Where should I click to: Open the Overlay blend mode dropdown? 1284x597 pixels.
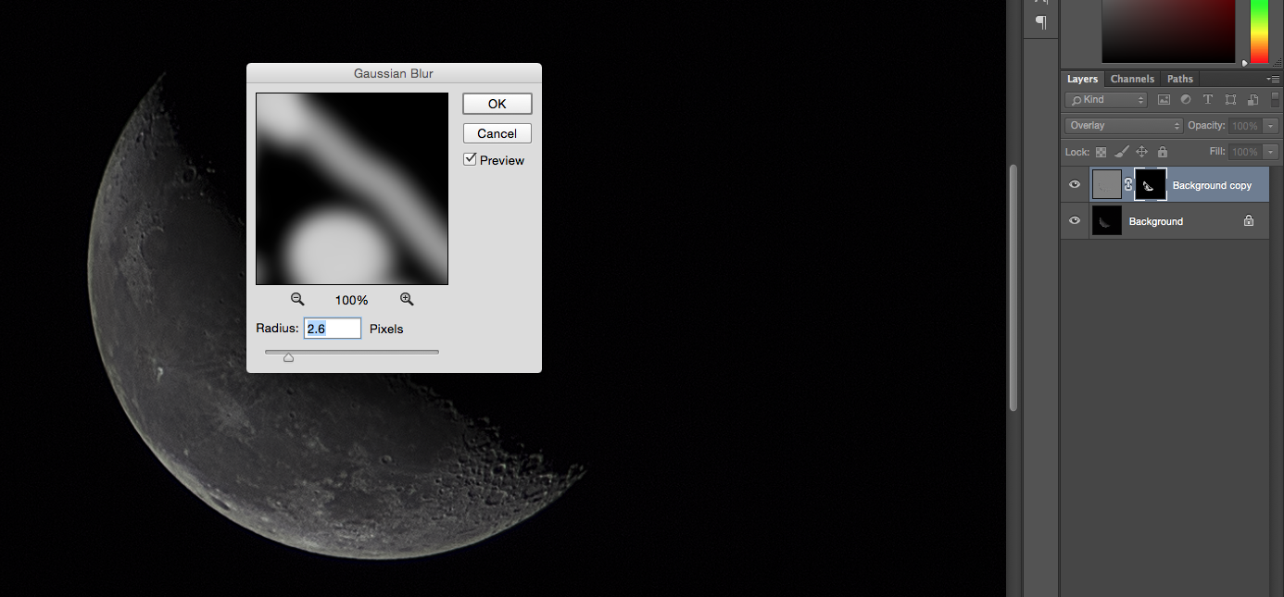coord(1122,125)
